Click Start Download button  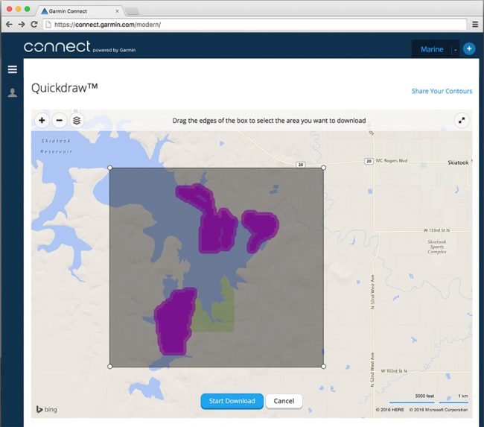tap(232, 401)
